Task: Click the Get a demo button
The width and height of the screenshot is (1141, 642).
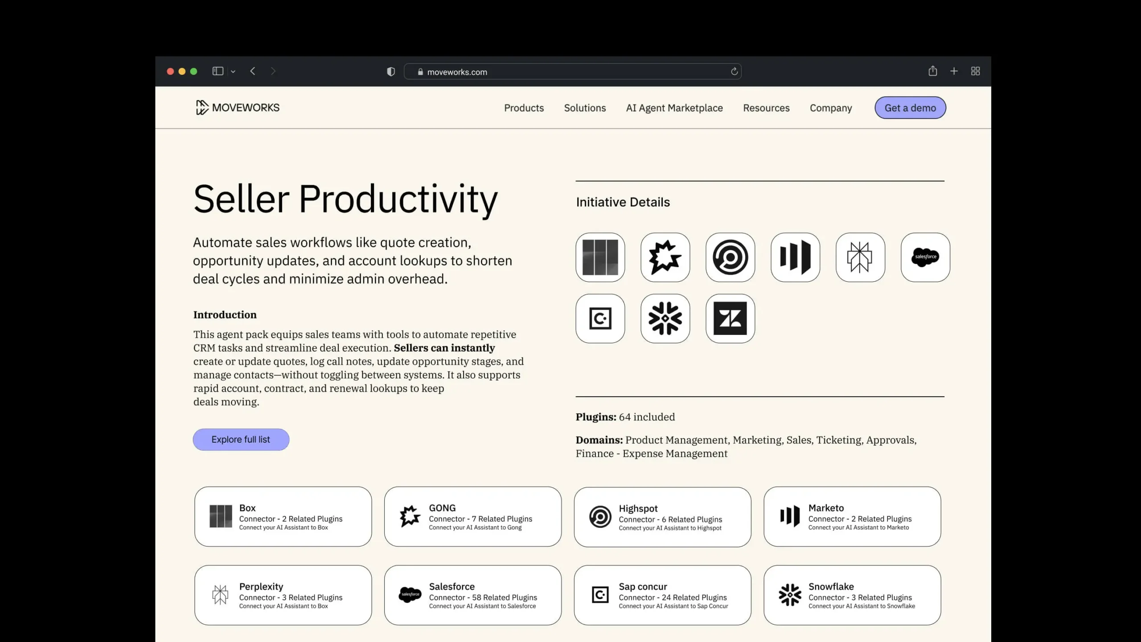Action: pos(910,108)
